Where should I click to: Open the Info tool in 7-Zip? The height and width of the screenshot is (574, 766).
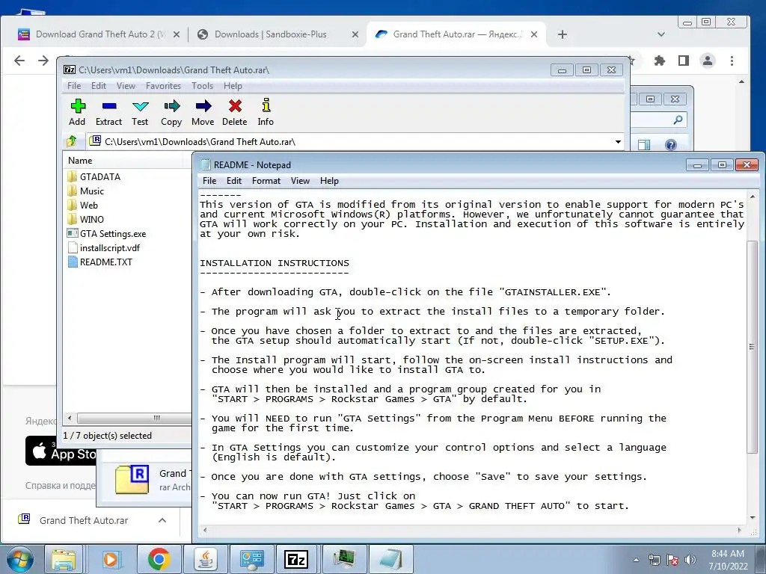(266, 112)
